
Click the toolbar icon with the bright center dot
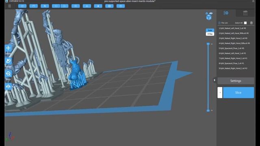[98, 6]
